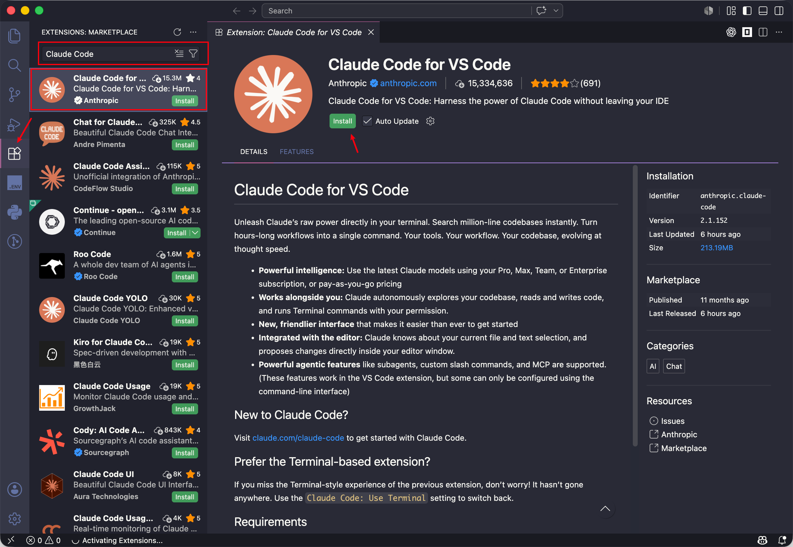Close the Claude Code extension tab
793x547 pixels.
(x=371, y=32)
